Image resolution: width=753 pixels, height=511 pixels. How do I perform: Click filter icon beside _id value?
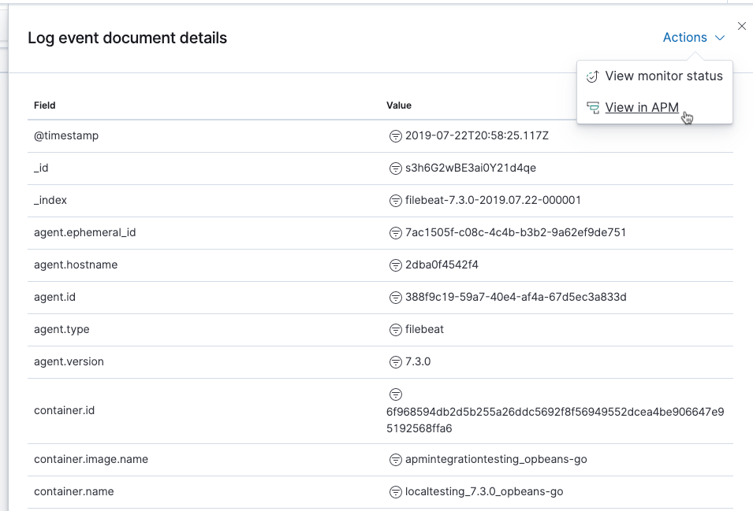pyautogui.click(x=395, y=168)
